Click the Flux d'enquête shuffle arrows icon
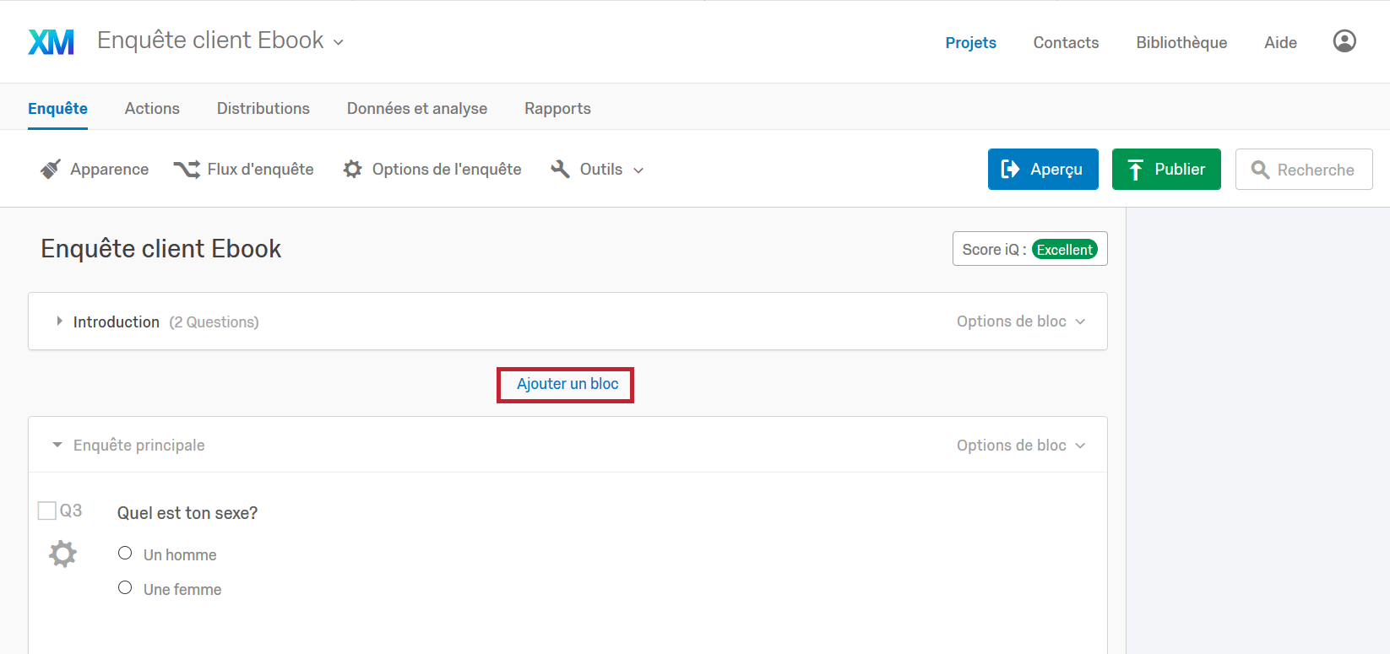The height and width of the screenshot is (654, 1390). tap(187, 170)
